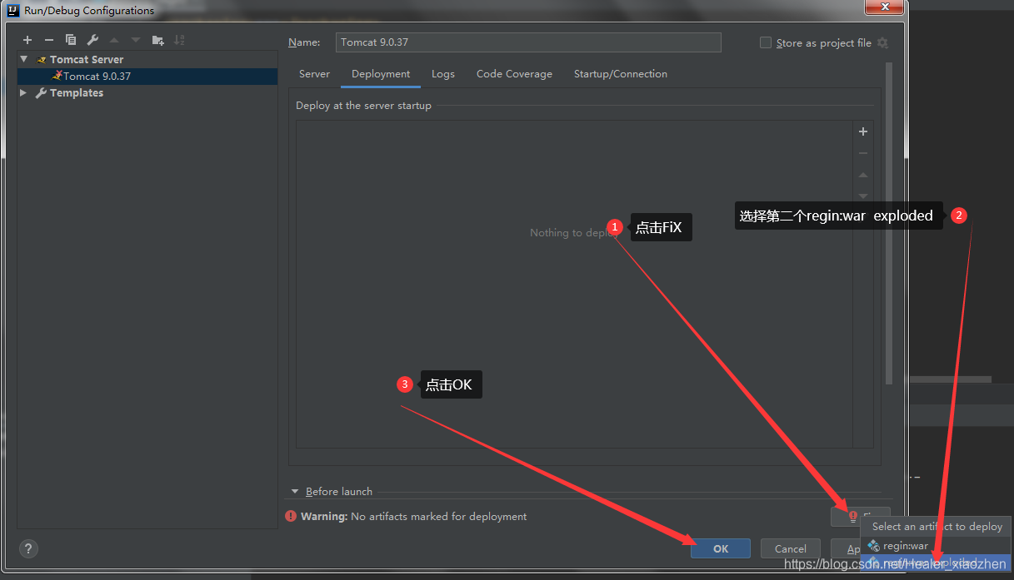
Task: Click the Templates label in tree
Action: (x=77, y=93)
